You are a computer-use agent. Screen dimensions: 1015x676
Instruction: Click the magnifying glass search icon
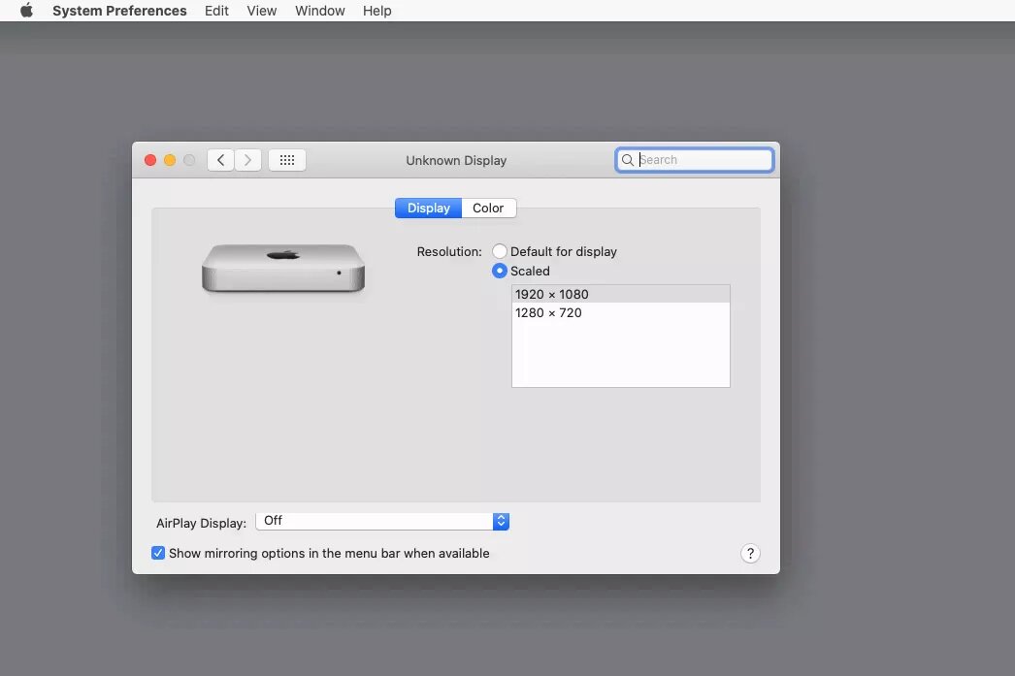[627, 160]
